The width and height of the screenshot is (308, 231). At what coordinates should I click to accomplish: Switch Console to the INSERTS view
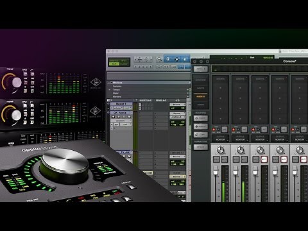click(x=200, y=96)
